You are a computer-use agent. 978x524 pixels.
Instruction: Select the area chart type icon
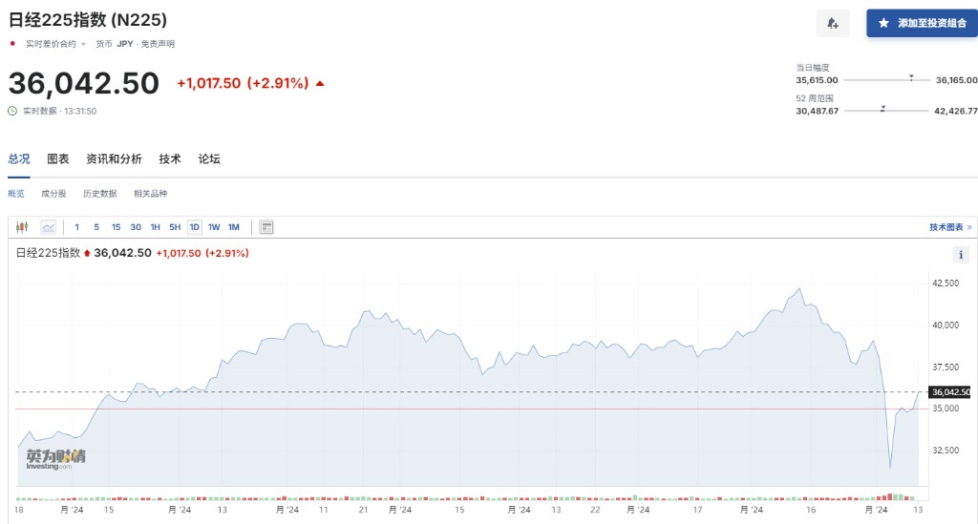(x=48, y=227)
